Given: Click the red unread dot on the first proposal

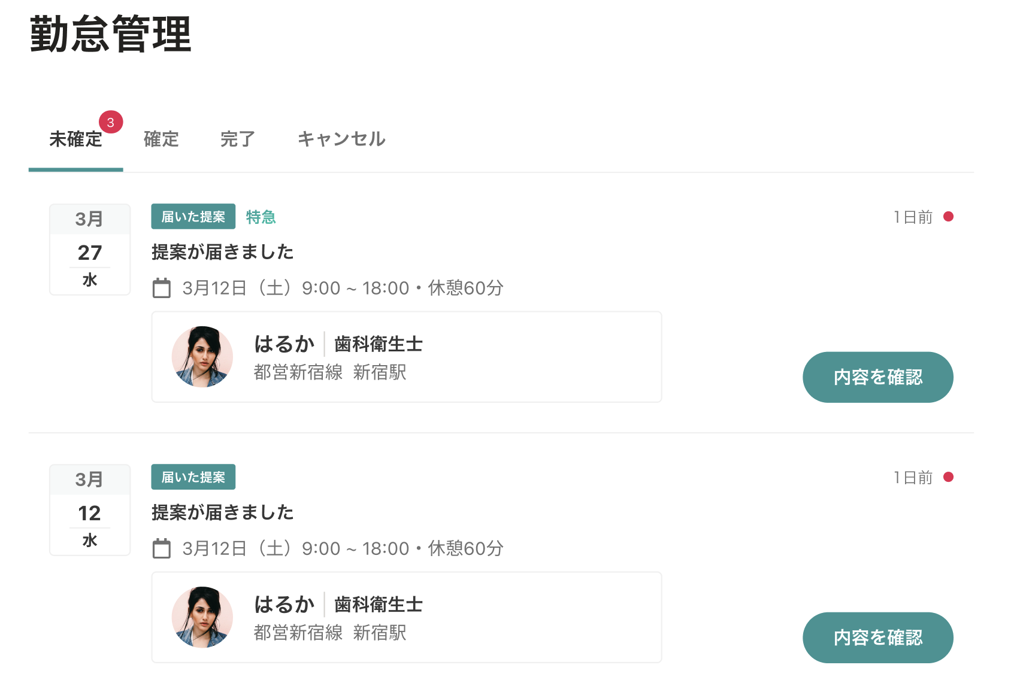Looking at the screenshot, I should coord(948,217).
